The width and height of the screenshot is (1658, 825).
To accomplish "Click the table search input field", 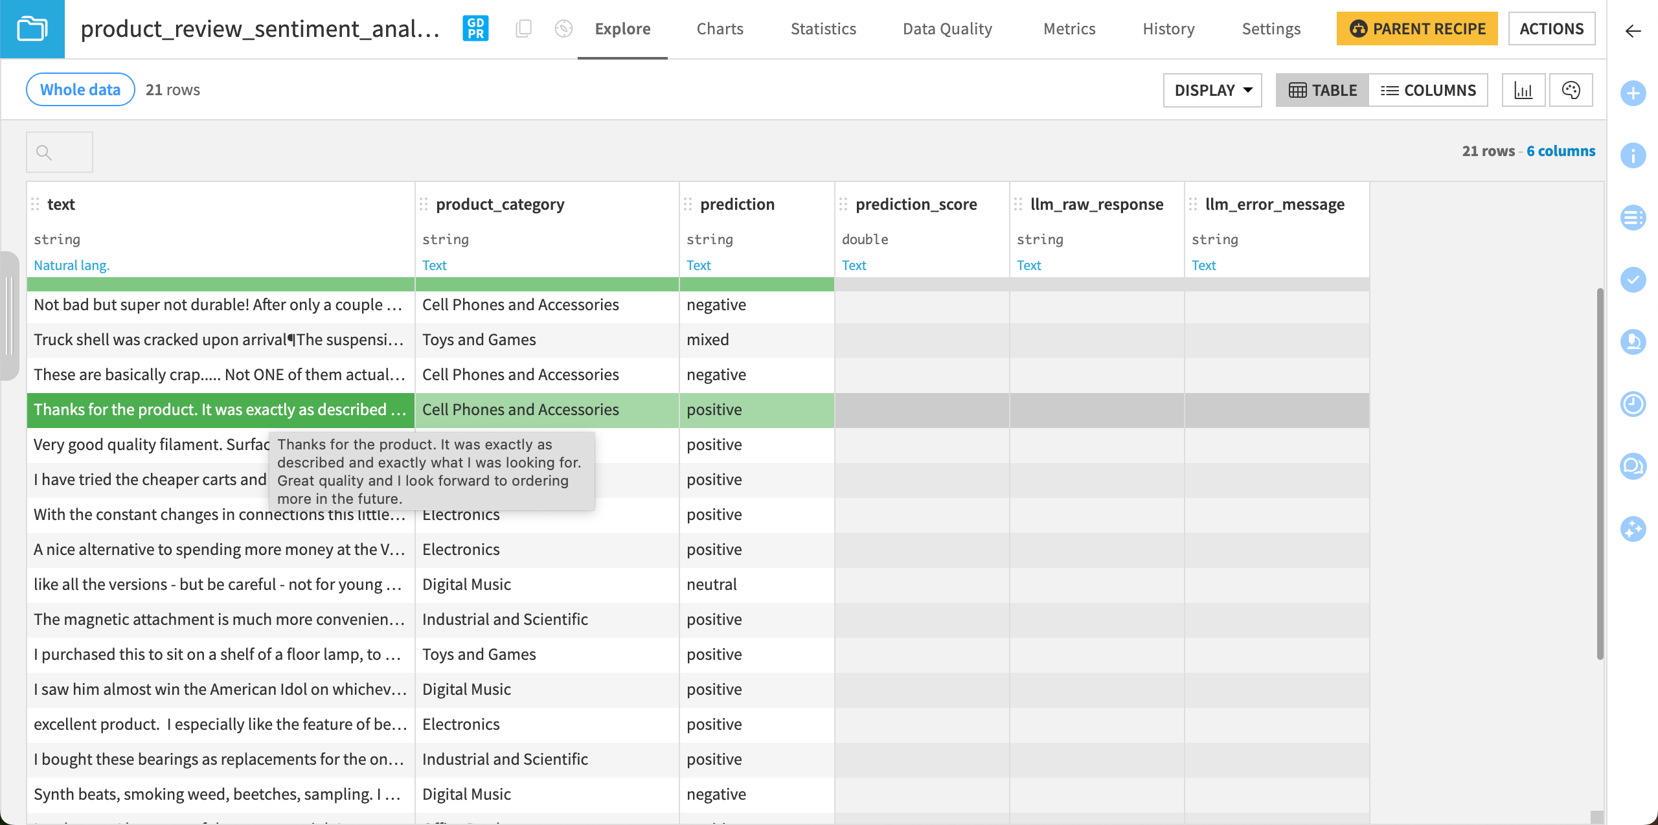I will click(x=60, y=152).
